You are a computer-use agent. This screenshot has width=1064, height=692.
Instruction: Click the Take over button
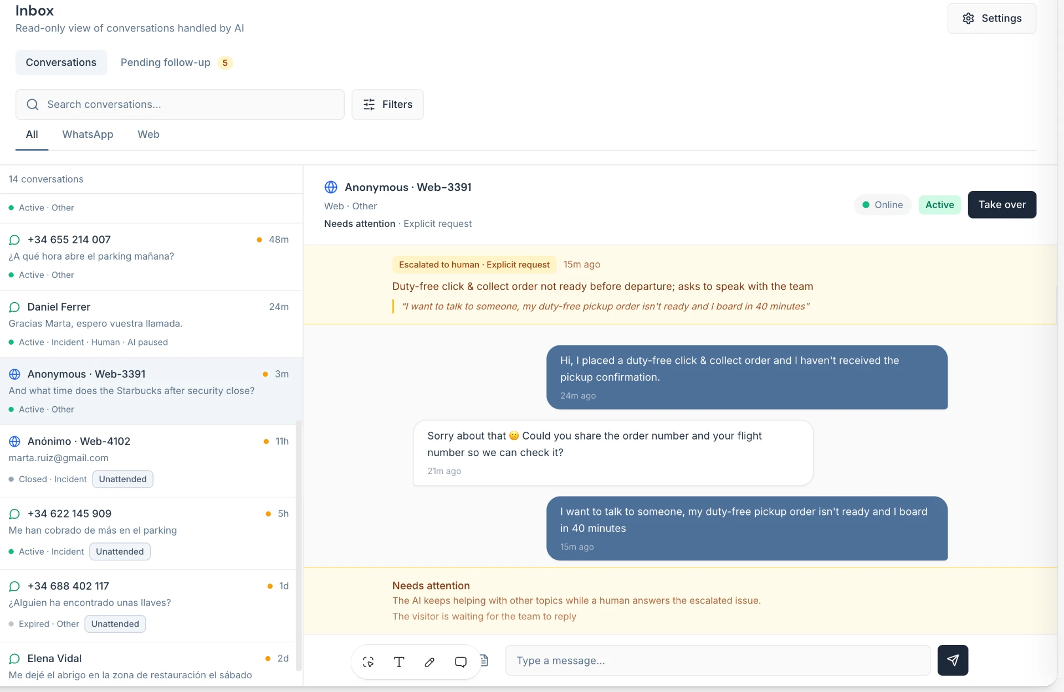click(x=1002, y=205)
